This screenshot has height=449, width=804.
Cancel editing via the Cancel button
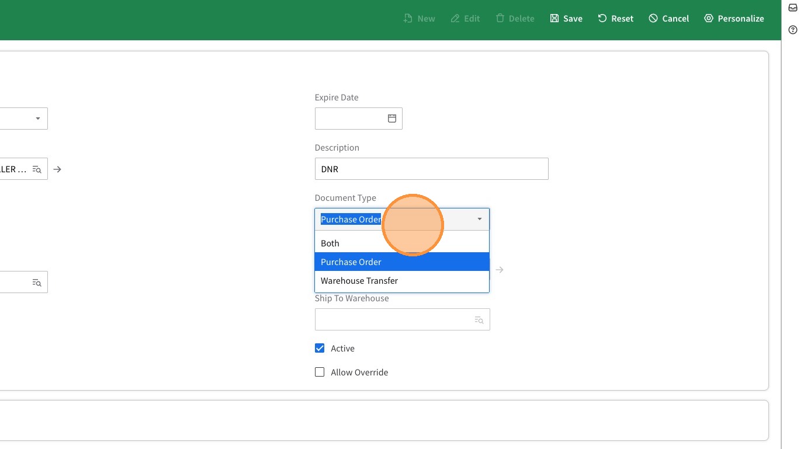pyautogui.click(x=668, y=19)
